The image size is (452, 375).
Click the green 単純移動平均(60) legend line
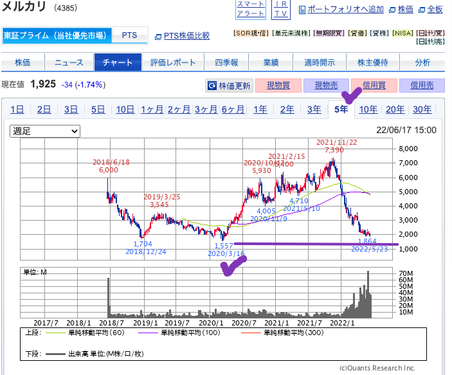pyautogui.click(x=55, y=333)
